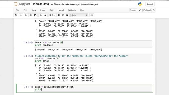Open the Edit menu
Screen dimensions: 169x95
click(x=25, y=10)
